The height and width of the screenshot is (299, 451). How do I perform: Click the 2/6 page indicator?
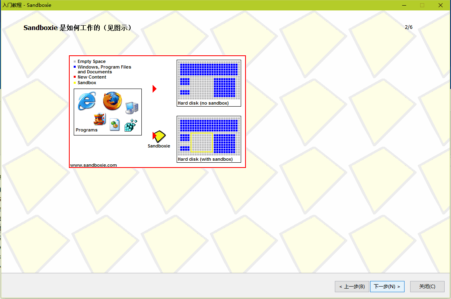409,27
